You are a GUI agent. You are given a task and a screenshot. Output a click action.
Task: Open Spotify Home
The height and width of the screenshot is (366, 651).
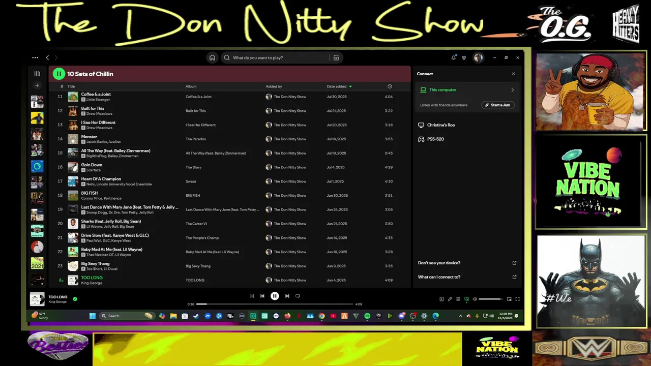tap(212, 58)
